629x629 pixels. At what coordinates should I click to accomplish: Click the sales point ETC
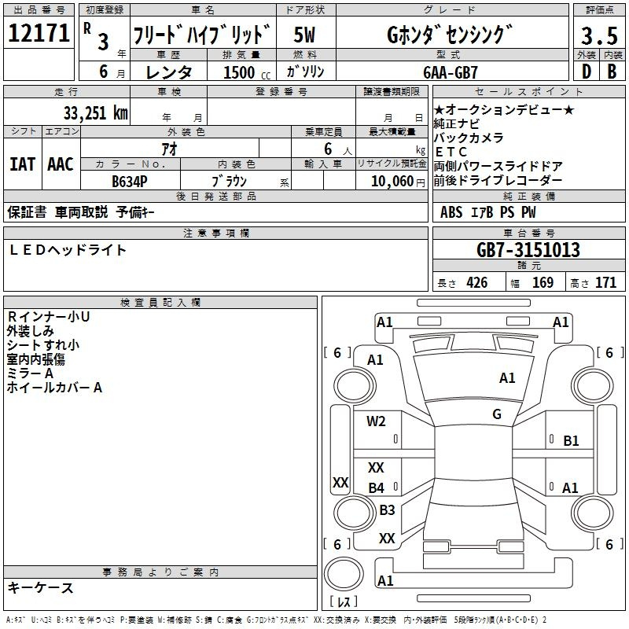[451, 152]
